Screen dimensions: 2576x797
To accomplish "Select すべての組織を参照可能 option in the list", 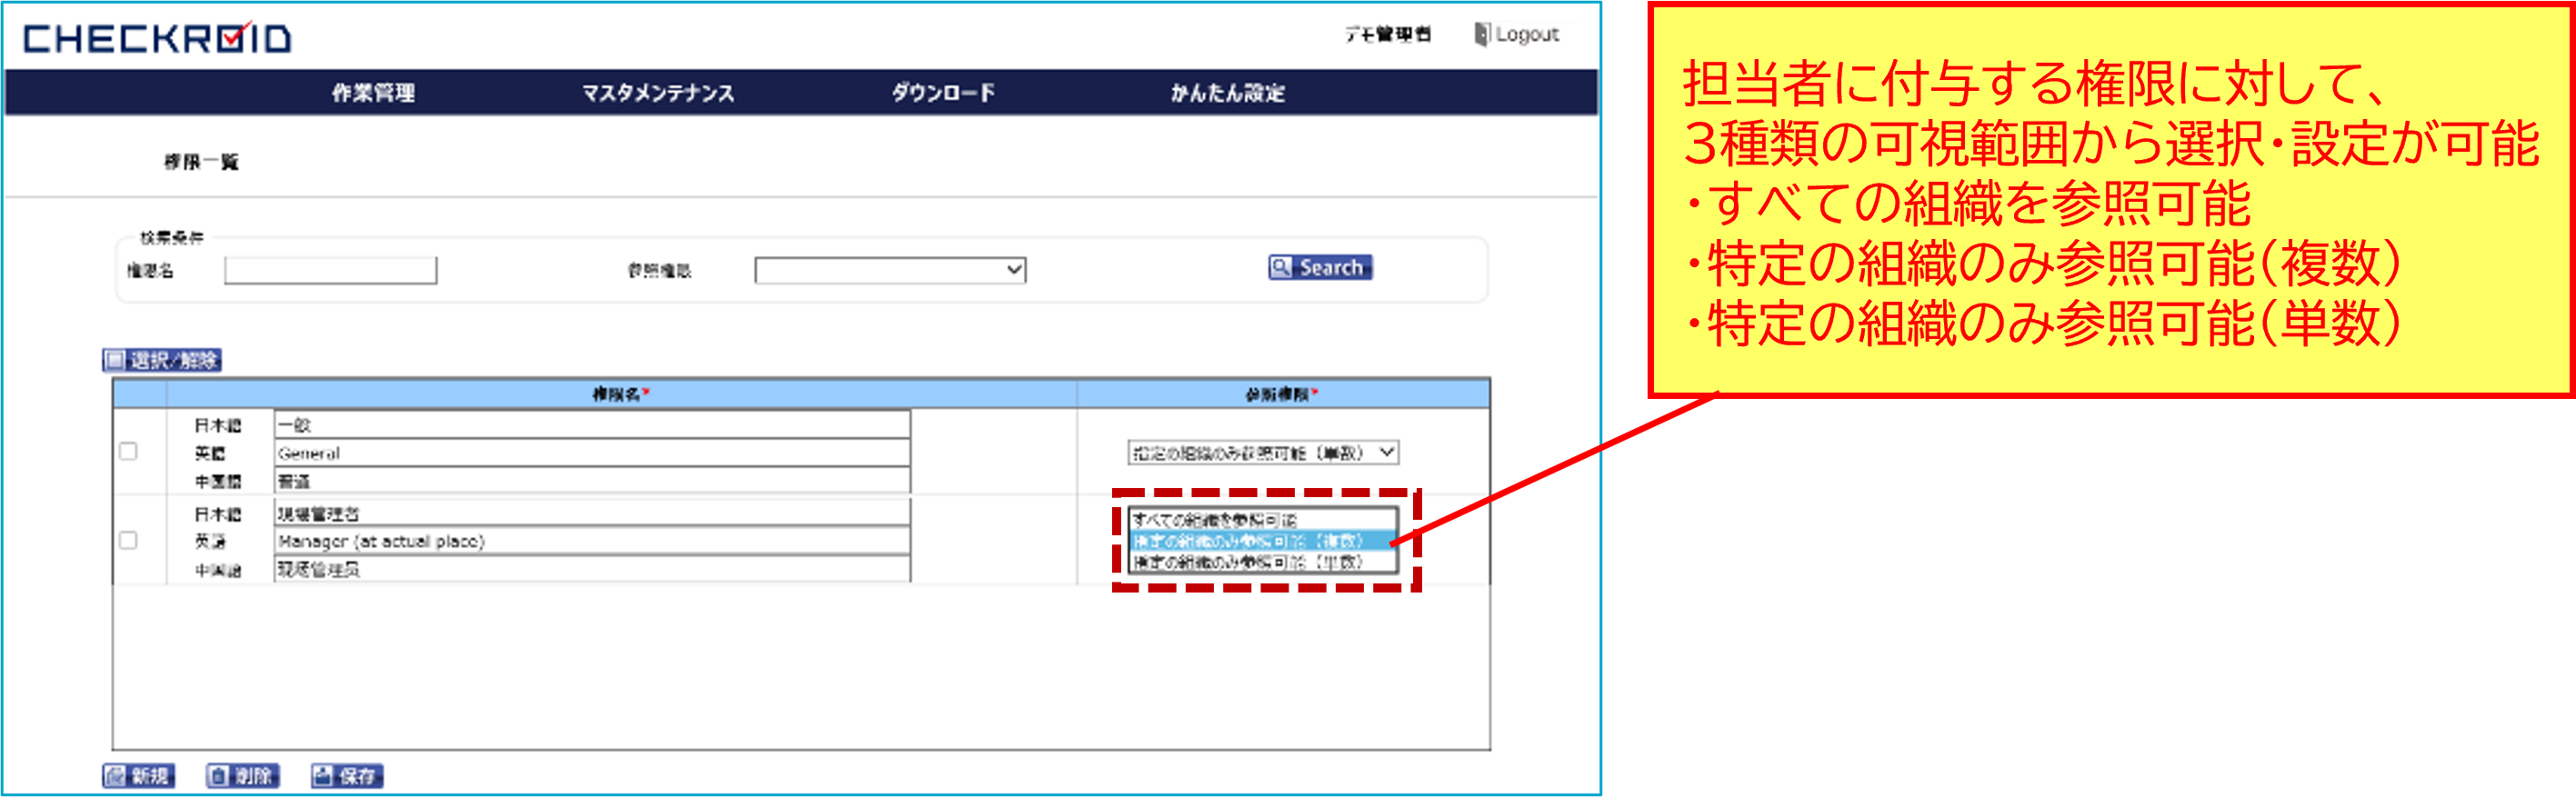I will tap(1262, 520).
